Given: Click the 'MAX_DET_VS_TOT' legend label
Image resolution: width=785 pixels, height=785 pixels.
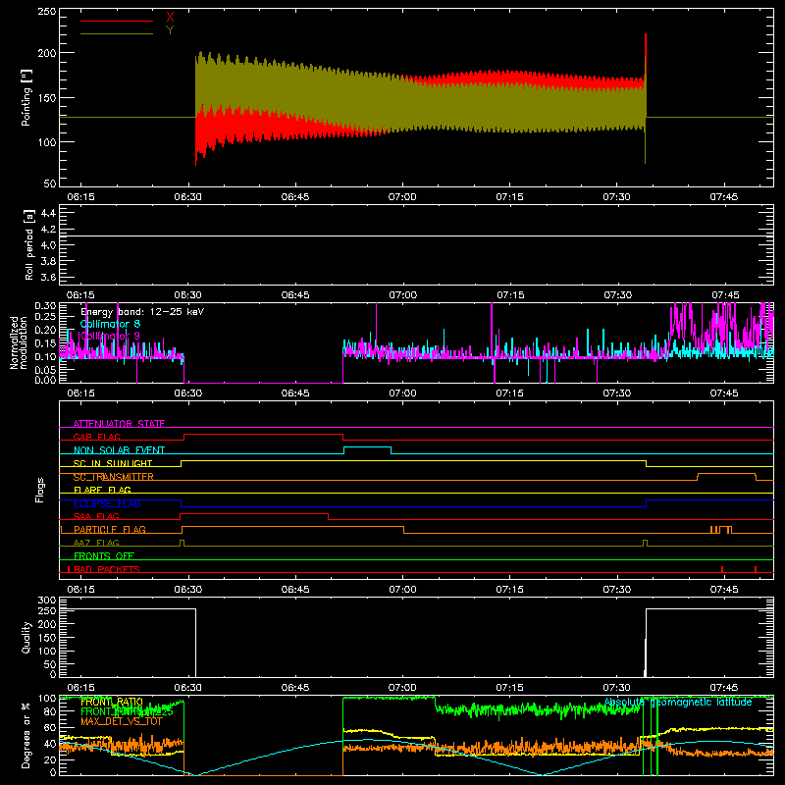Looking at the screenshot, I should pos(122,721).
